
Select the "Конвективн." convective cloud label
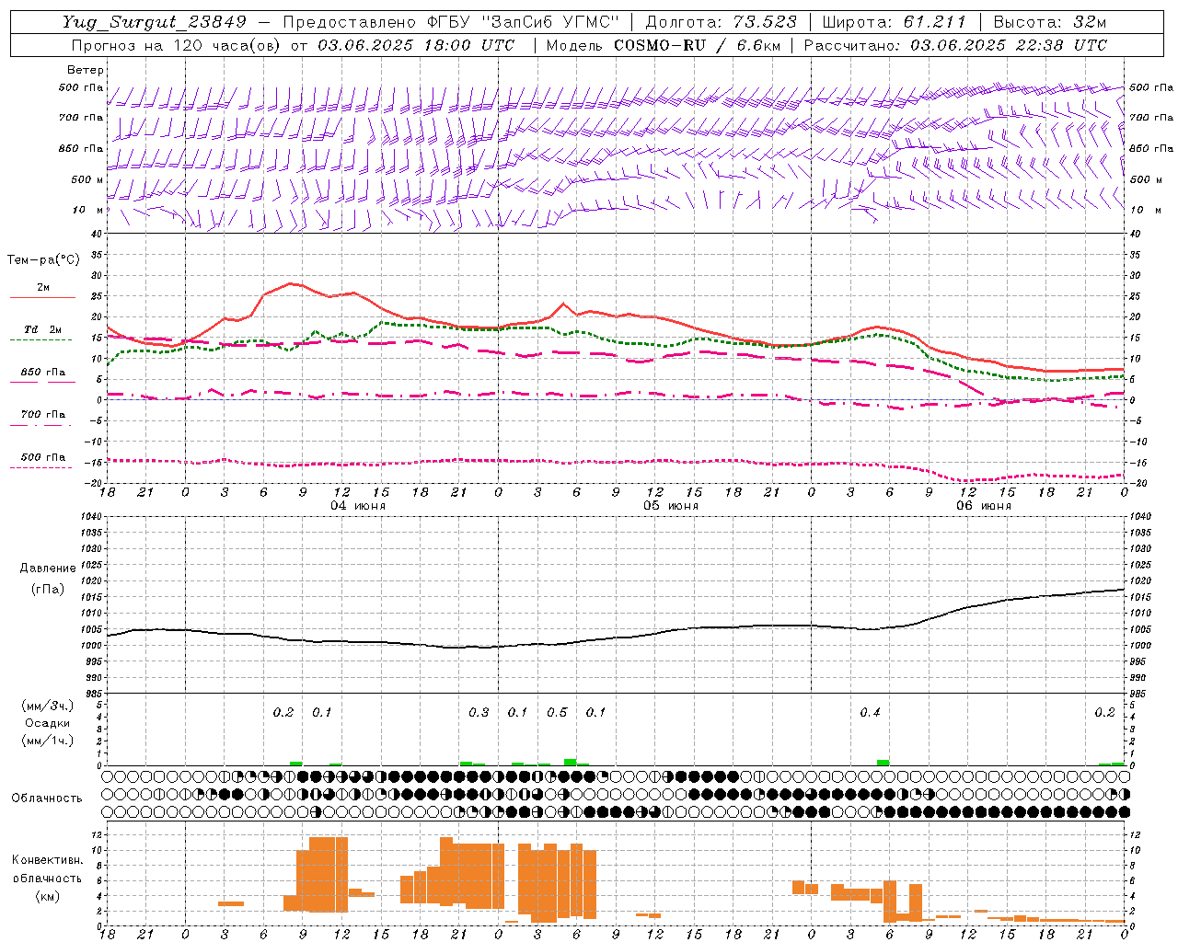coord(48,860)
